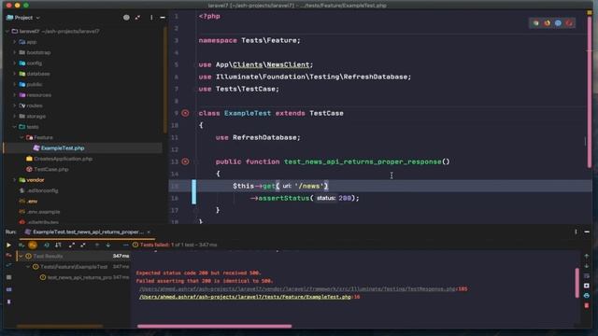Hide the Project tool window
This screenshot has width=598, height=336.
(163, 18)
